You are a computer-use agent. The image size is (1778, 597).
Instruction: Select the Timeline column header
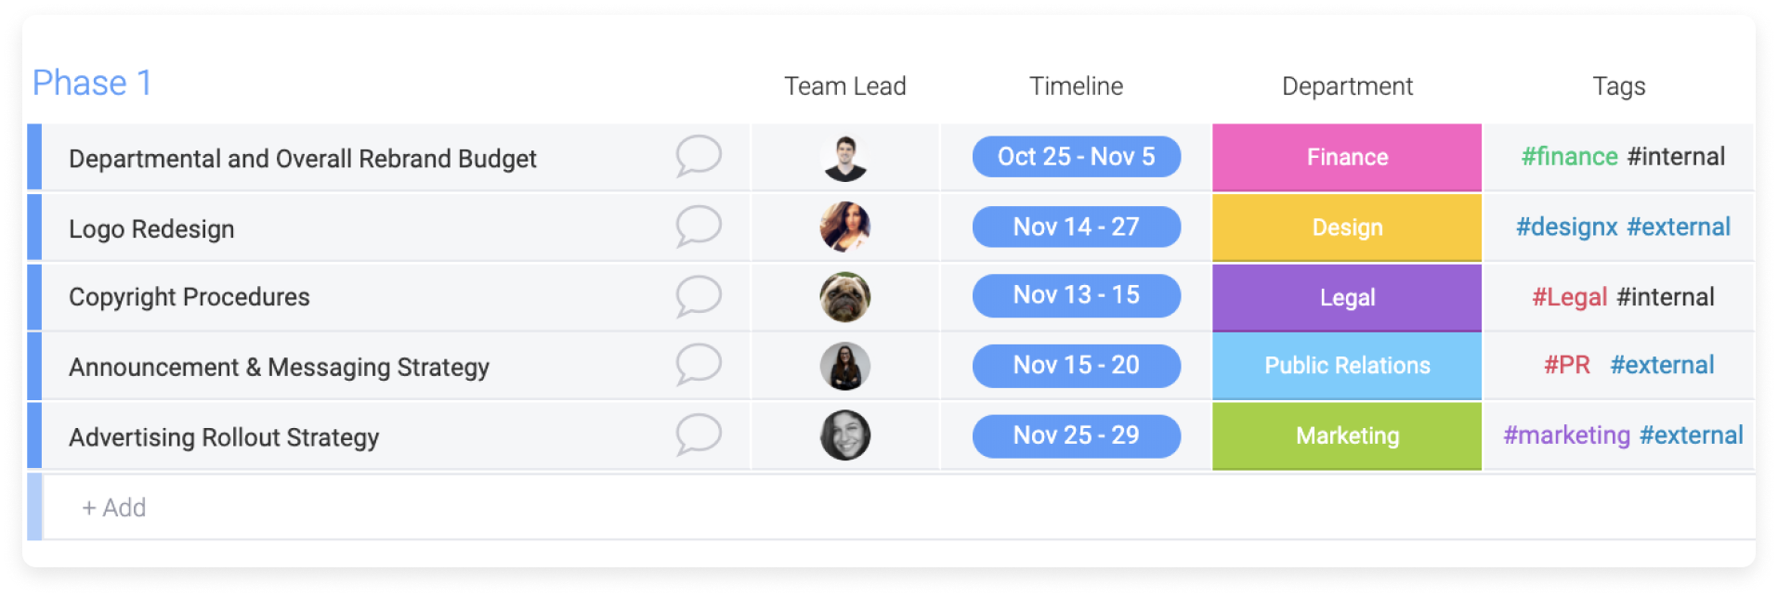point(1076,86)
